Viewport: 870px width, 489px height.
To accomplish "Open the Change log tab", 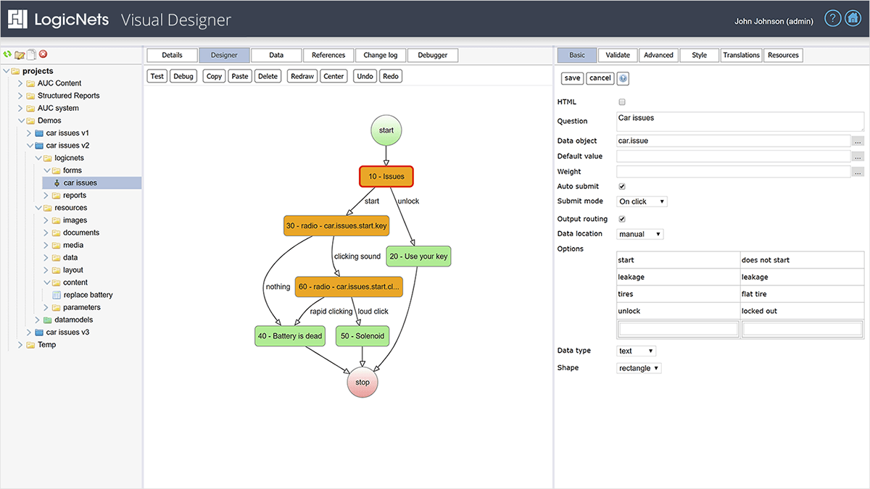I will click(381, 55).
